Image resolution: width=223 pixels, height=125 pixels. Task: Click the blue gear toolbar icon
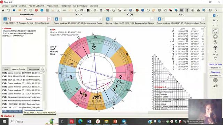point(131,10)
